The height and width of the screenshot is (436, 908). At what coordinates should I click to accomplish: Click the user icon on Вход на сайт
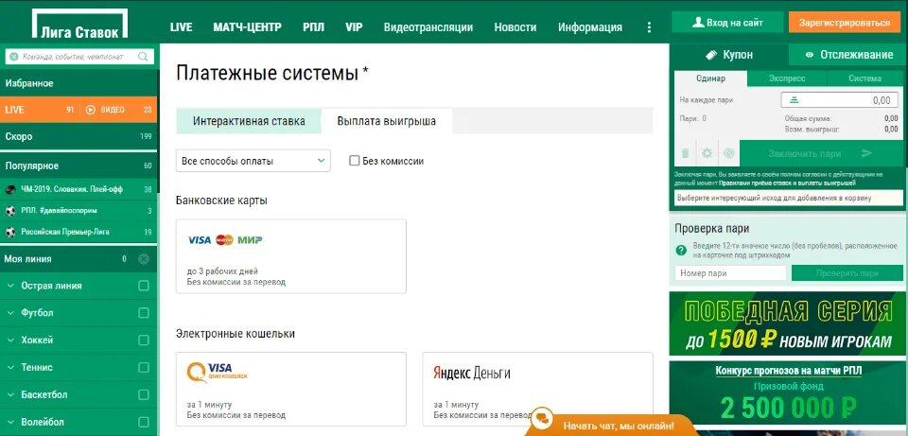[x=698, y=23]
